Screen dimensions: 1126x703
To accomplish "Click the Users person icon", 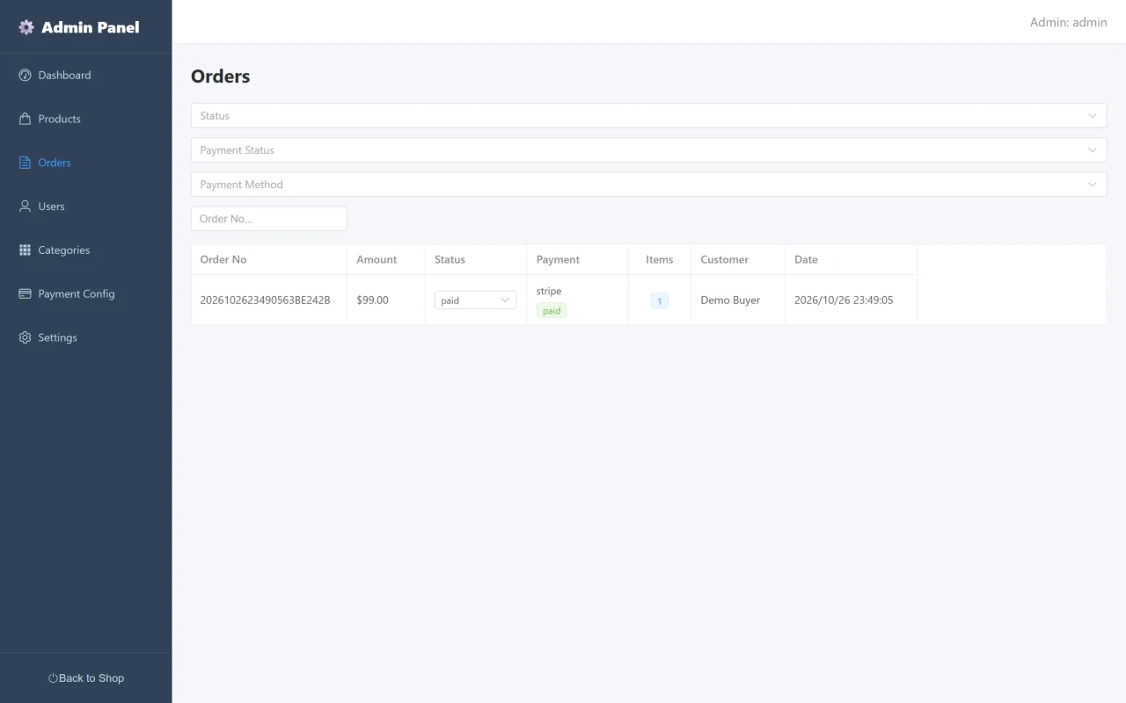I will pyautogui.click(x=25, y=207).
